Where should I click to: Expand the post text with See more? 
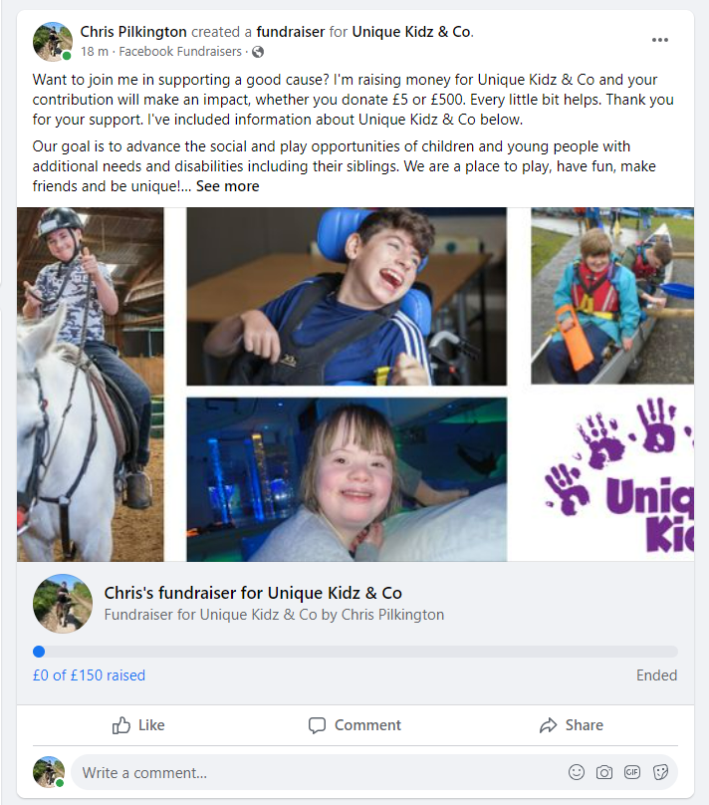(x=227, y=186)
